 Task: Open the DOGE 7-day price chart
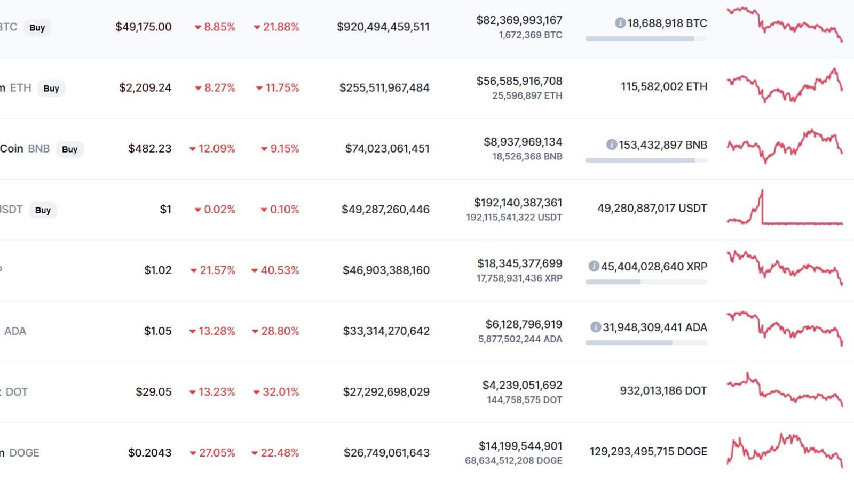pyautogui.click(x=785, y=451)
